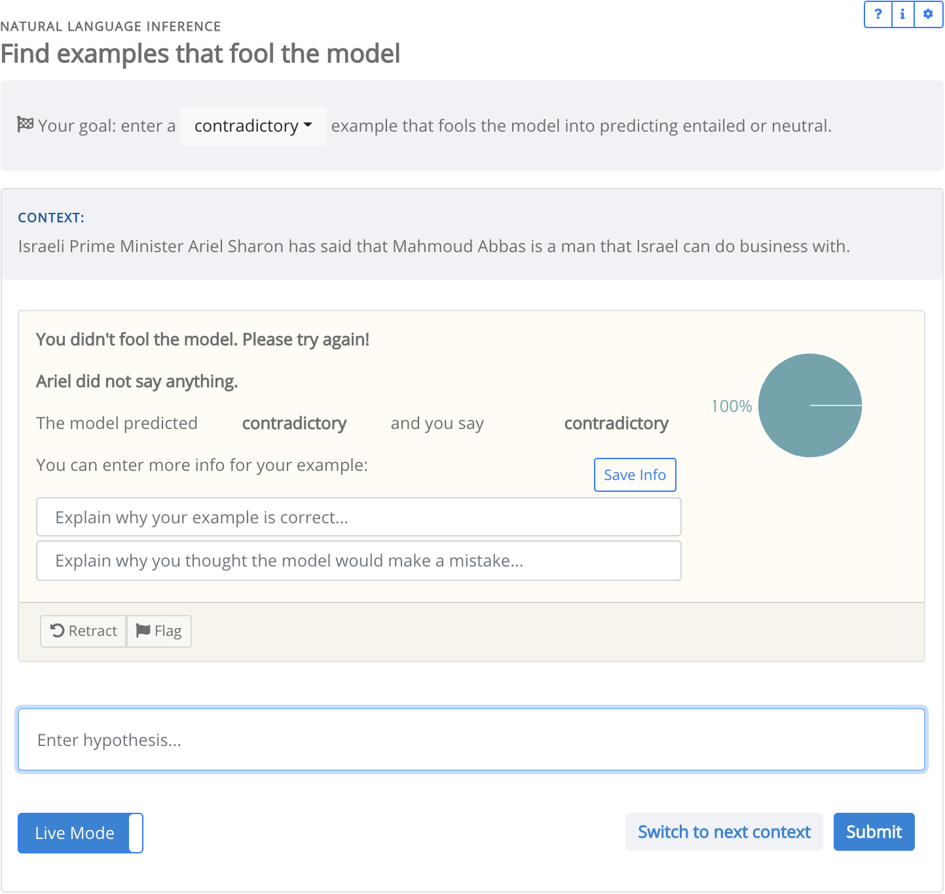Submit the hypothesis
945x894 pixels.
point(874,832)
